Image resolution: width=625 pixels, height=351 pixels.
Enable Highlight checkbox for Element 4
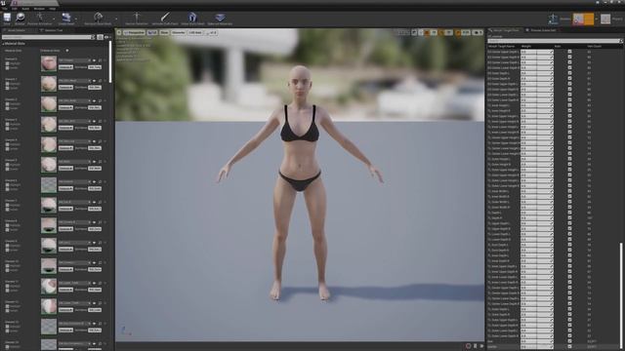point(7,144)
